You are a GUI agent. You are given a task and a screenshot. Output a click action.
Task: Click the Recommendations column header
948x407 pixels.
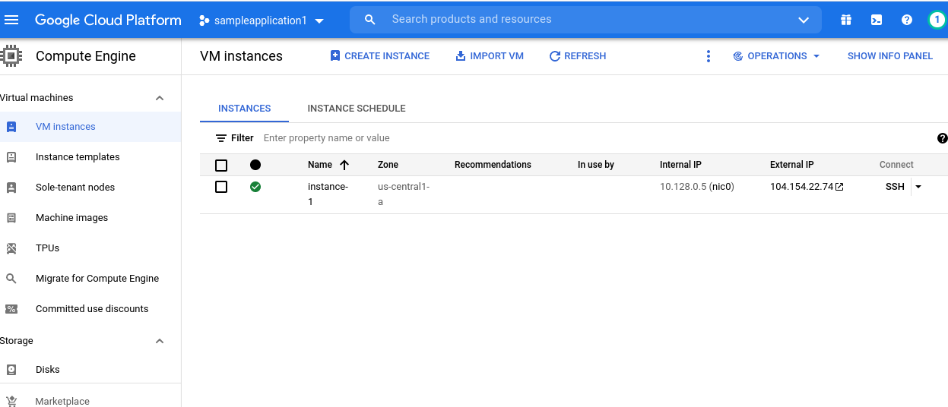pos(493,165)
